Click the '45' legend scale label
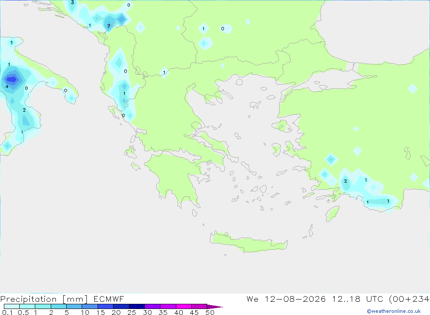The width and height of the screenshot is (430, 315). [x=194, y=312]
